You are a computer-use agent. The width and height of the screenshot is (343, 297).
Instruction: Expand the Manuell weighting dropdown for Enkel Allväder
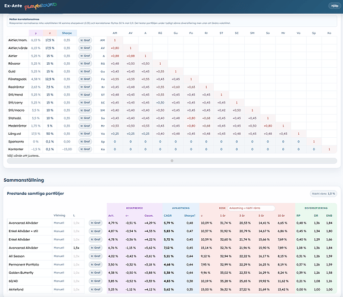point(59,239)
